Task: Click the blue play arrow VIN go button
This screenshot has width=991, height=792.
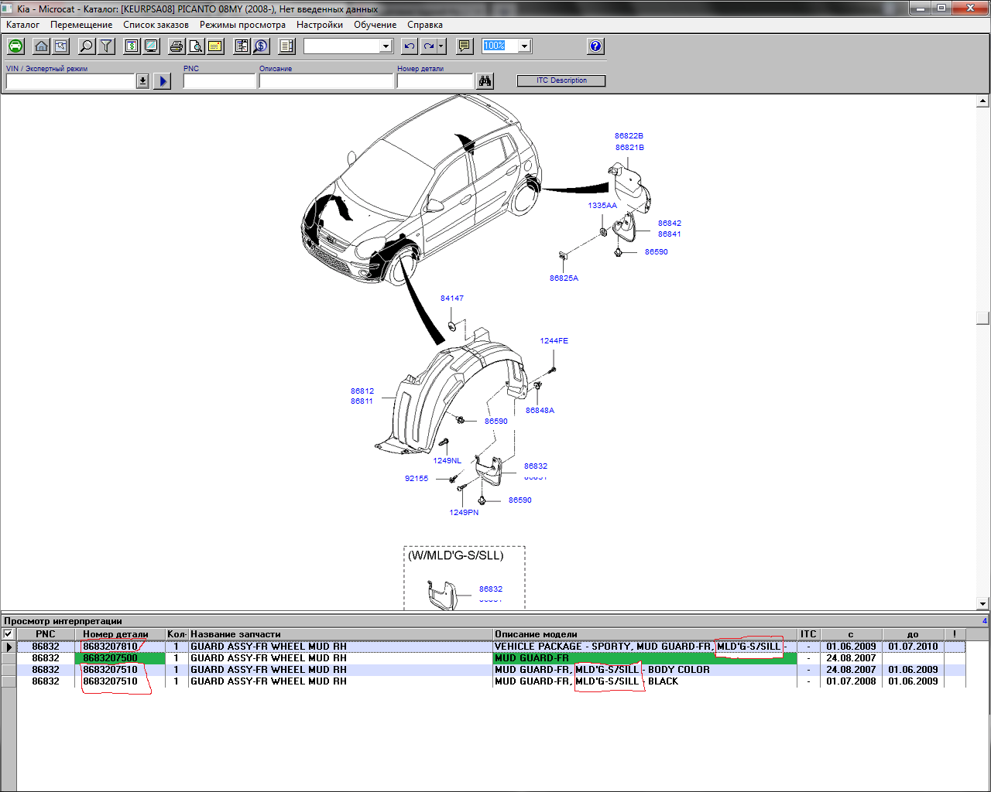Action: 162,81
